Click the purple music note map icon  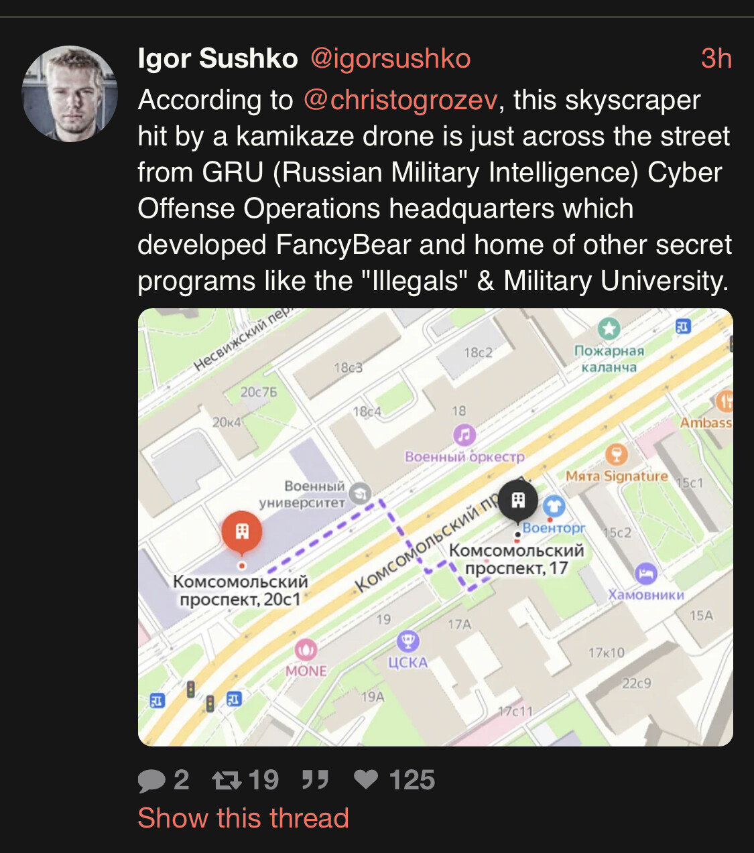tap(464, 435)
